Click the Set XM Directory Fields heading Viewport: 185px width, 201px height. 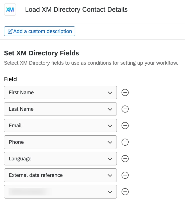42,53
